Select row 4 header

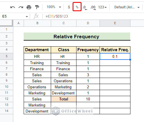[6, 49]
